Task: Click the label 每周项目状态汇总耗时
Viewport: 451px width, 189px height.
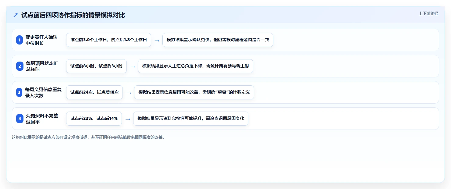Action: 42,66
